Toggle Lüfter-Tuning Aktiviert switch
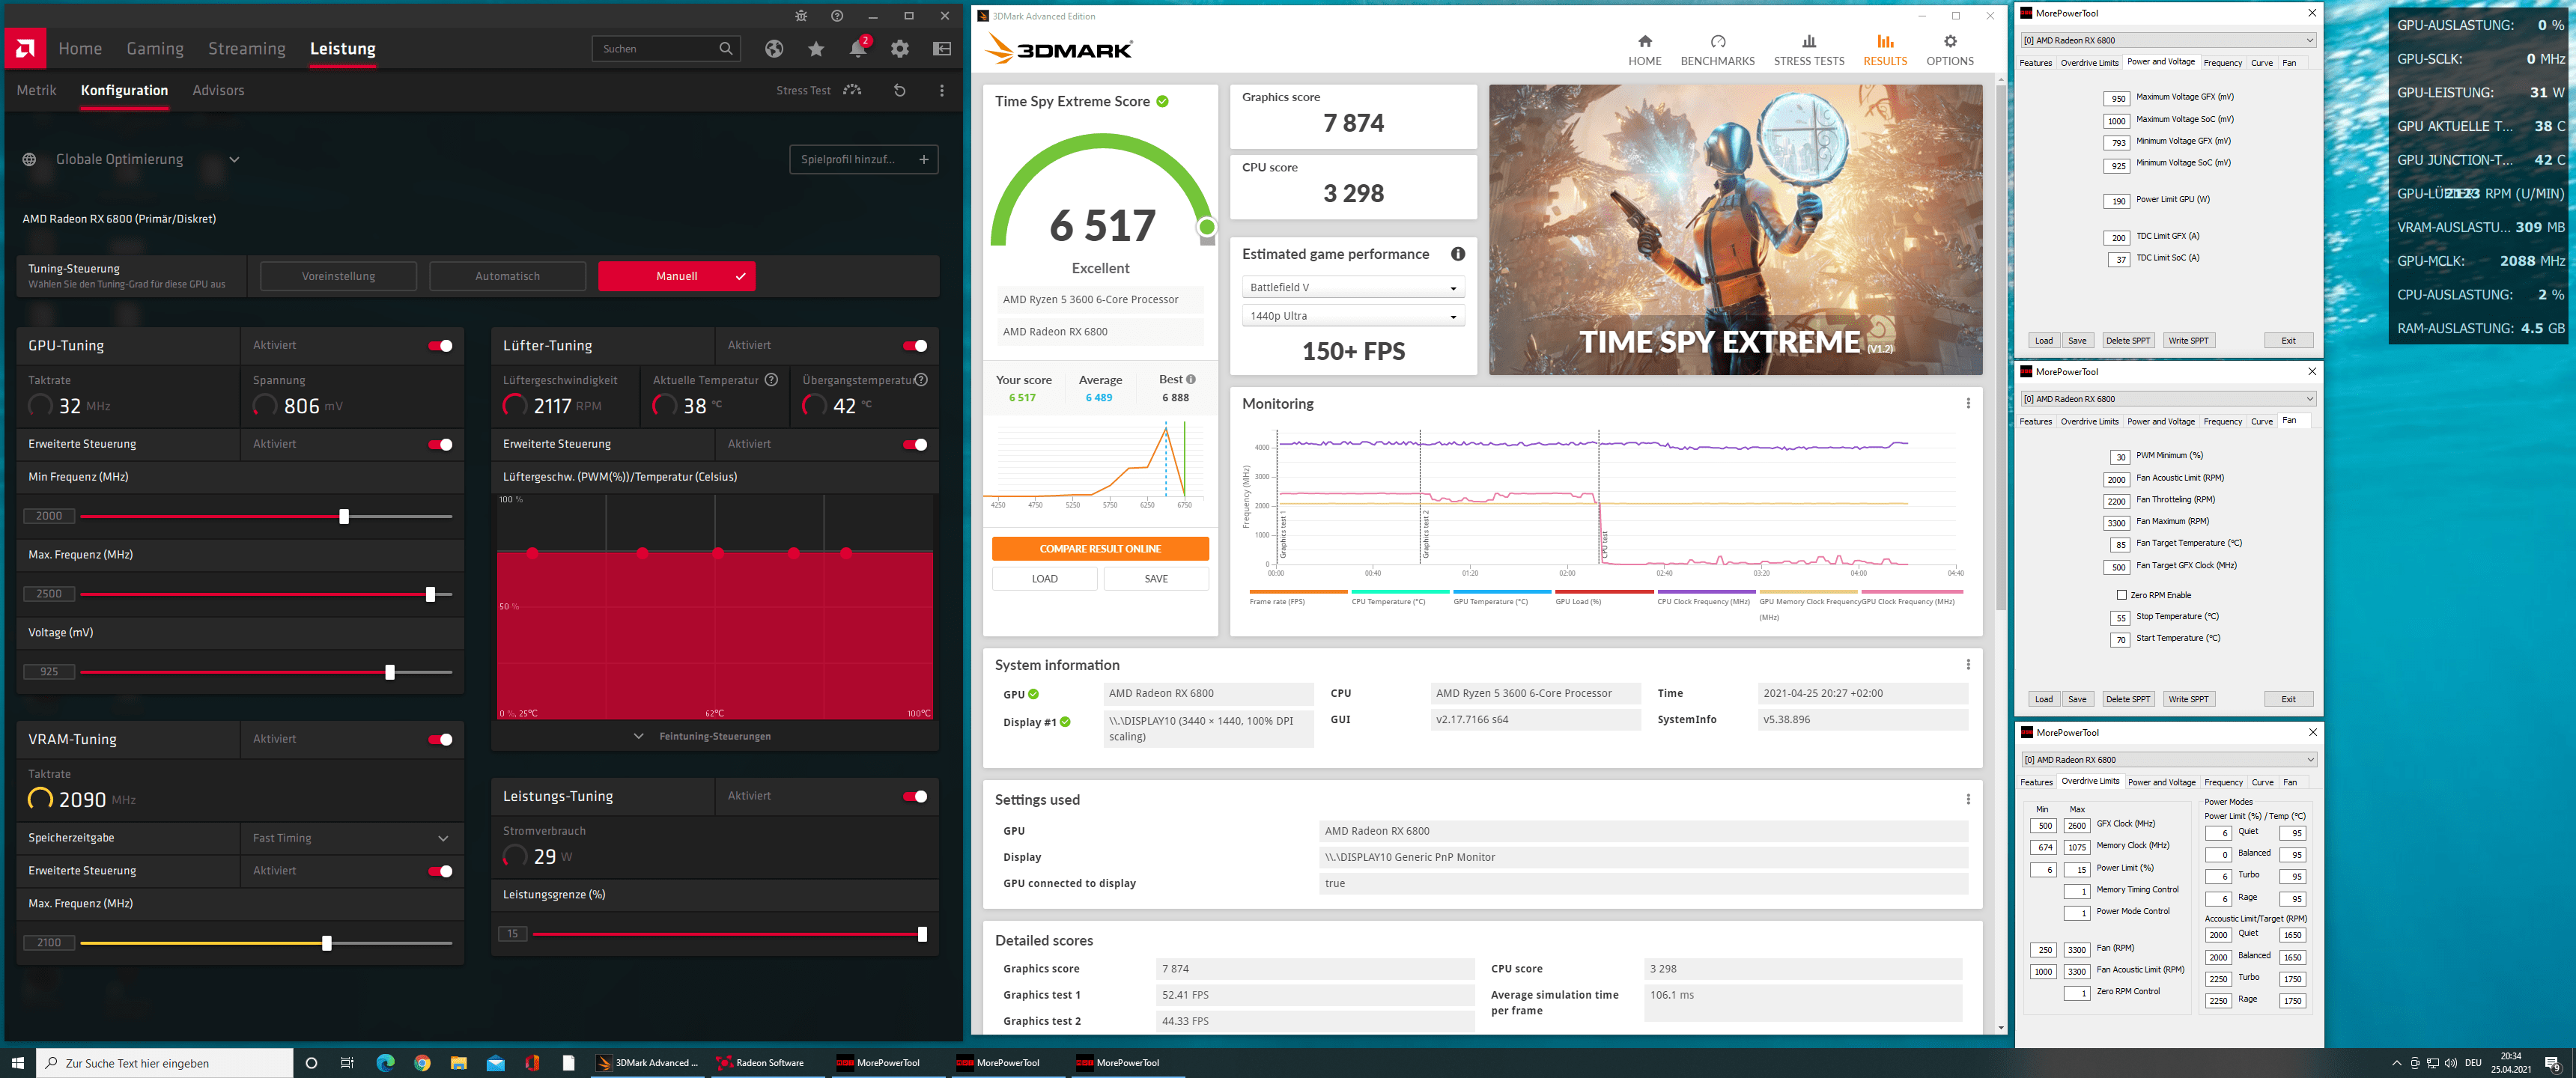Image resolution: width=2576 pixels, height=1078 pixels. [x=915, y=345]
